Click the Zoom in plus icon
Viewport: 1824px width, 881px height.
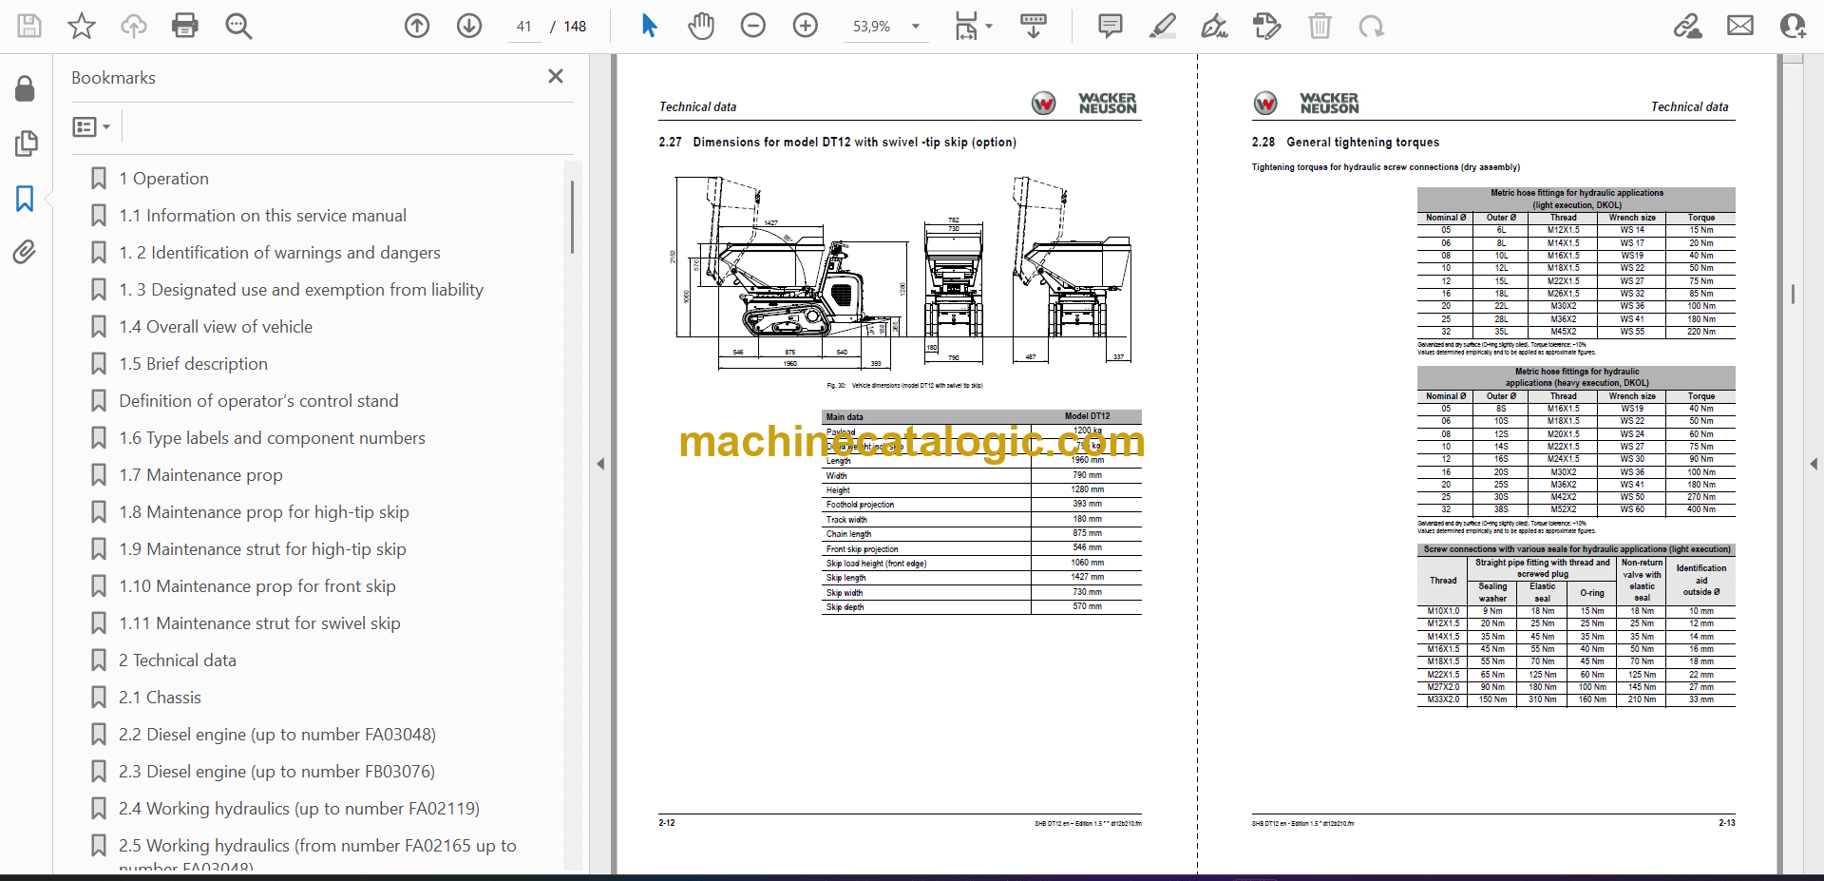click(806, 26)
